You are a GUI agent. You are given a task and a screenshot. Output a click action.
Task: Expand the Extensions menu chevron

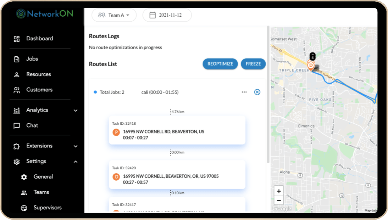click(x=76, y=146)
